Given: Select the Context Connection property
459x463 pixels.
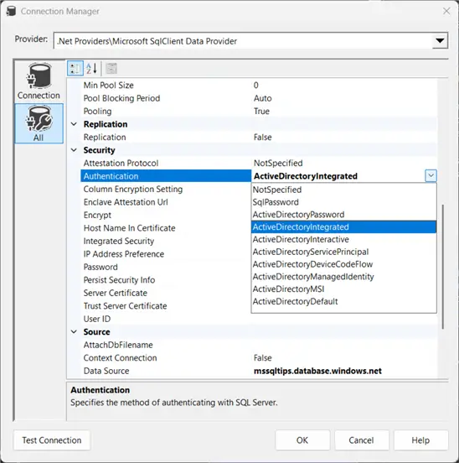Looking at the screenshot, I should pos(120,358).
